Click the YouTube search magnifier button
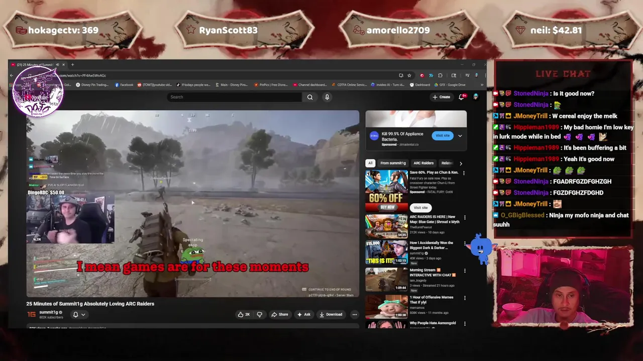 point(310,97)
